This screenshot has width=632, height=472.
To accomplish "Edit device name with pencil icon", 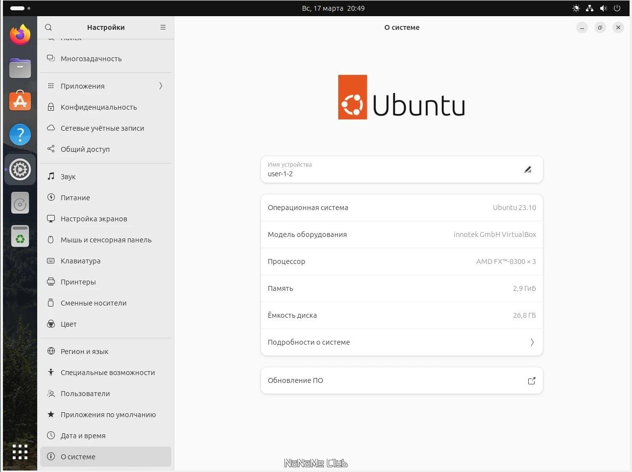I will (528, 169).
